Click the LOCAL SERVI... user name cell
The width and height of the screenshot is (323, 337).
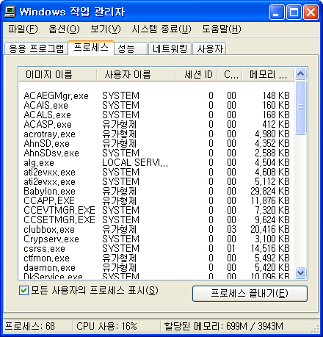click(135, 162)
